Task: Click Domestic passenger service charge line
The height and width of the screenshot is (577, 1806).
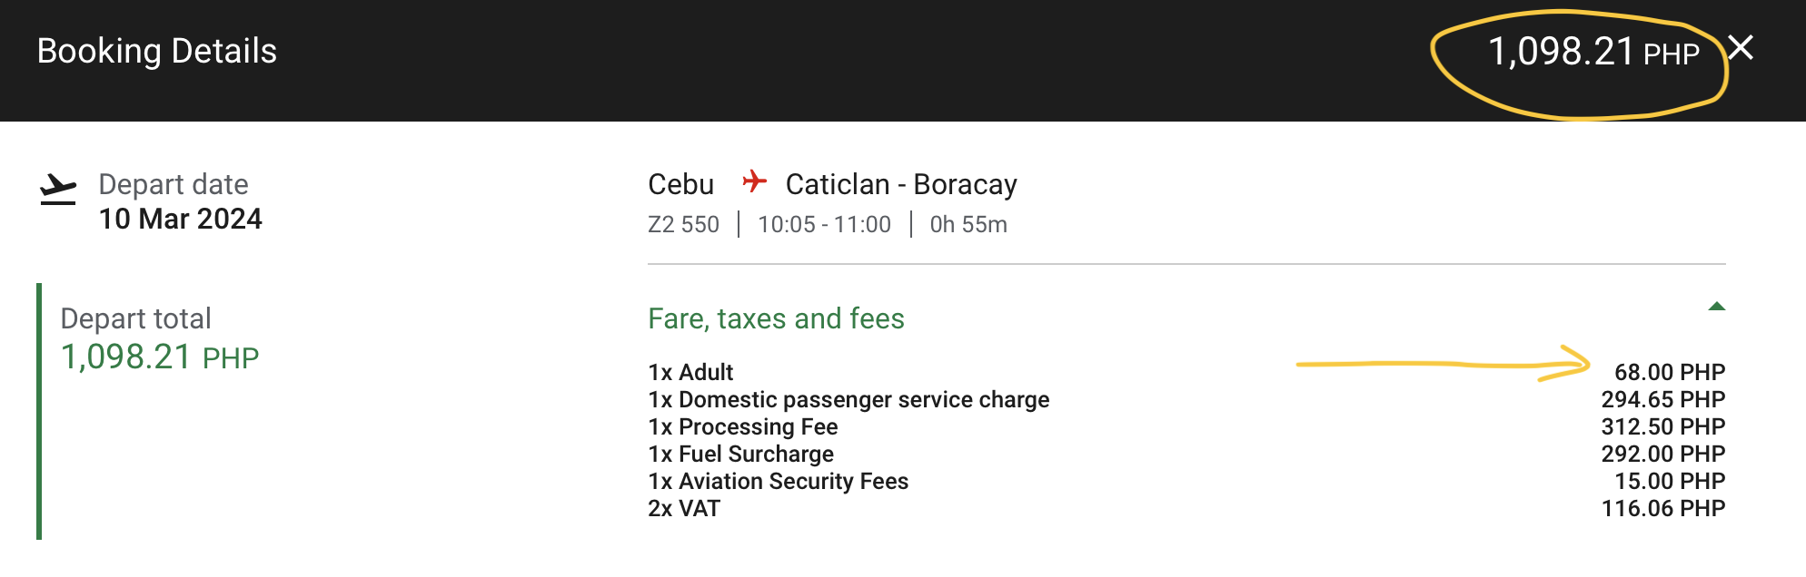Action: pos(848,399)
